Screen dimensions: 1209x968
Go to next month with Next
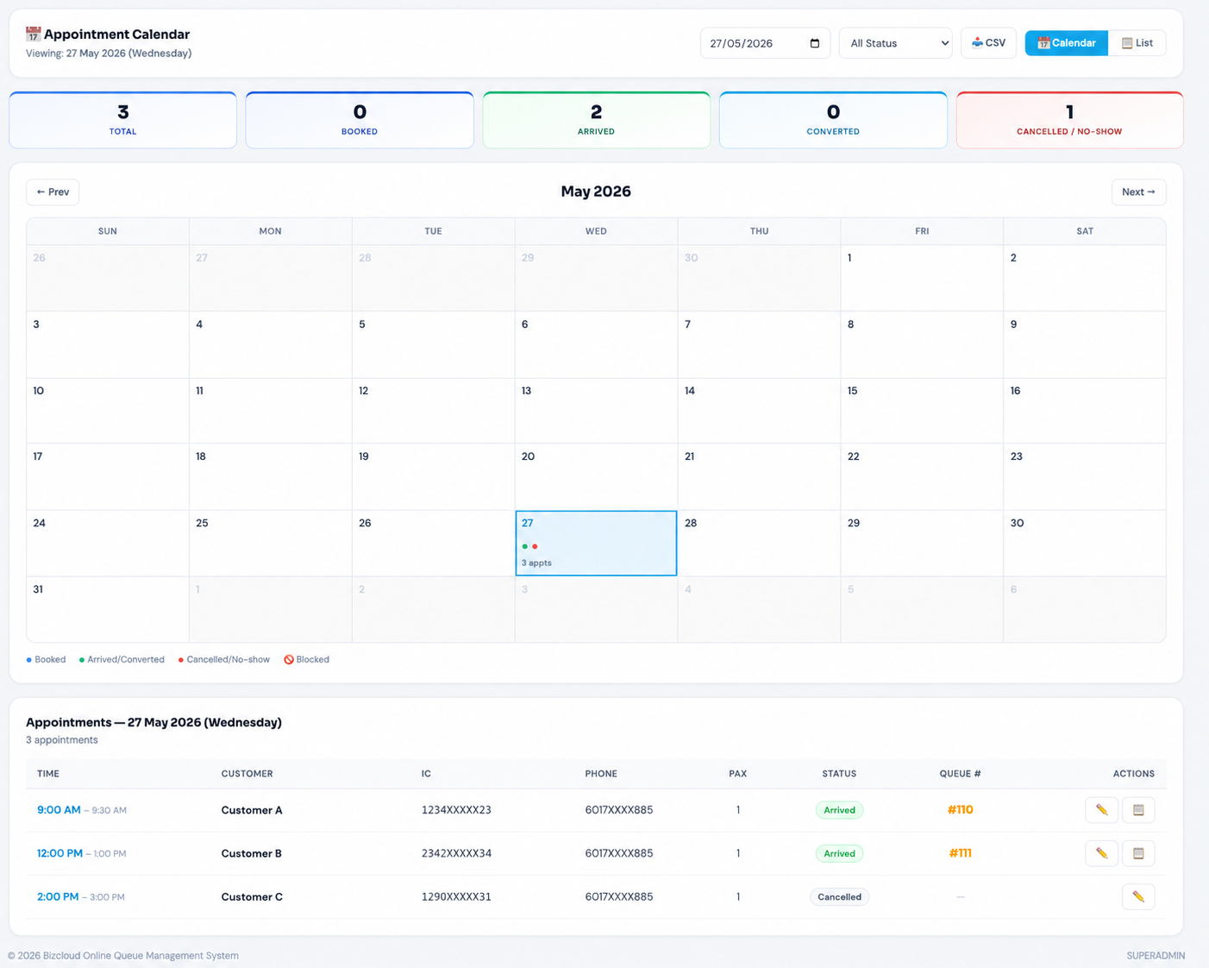click(1138, 192)
